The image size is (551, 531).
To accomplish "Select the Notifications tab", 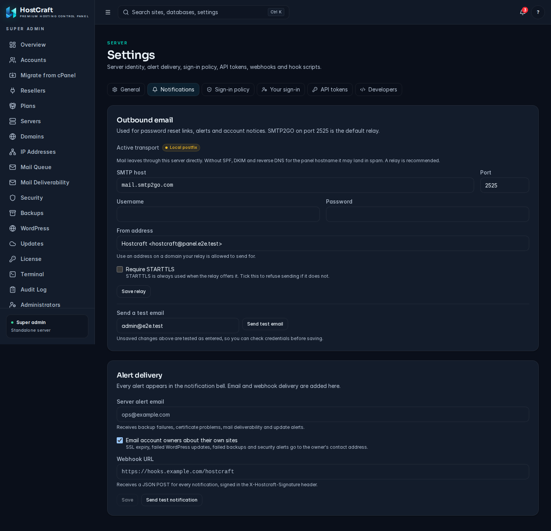I will tap(173, 90).
